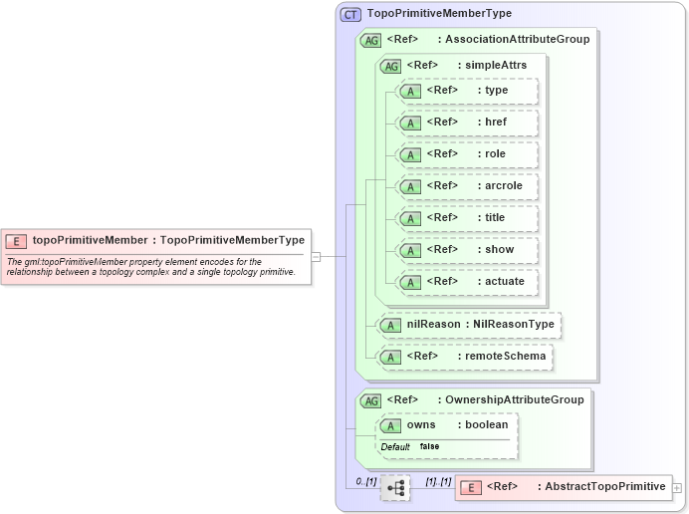Viewport: 689px width, 514px height.
Task: Select the ': type' attribute label
Action: tap(493, 90)
